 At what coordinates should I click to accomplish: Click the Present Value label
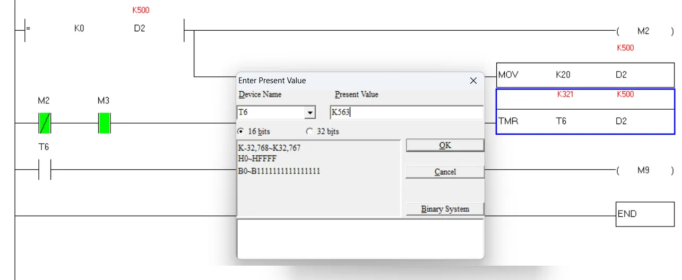coord(357,94)
